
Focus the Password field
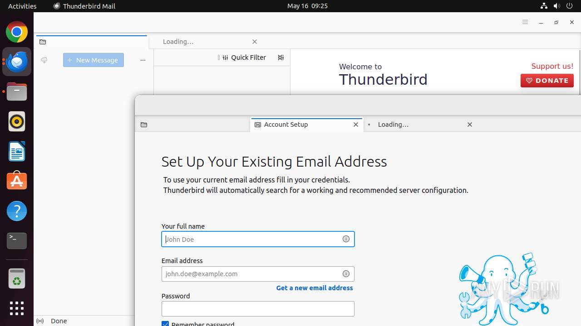(258, 309)
